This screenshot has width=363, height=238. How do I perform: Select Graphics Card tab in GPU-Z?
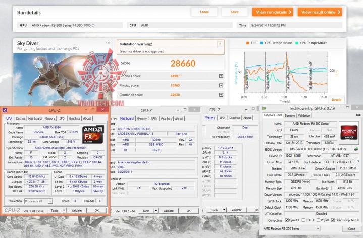(x=273, y=115)
